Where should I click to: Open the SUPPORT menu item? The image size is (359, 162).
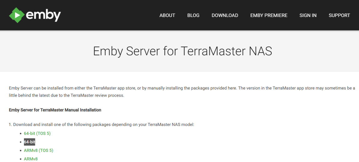coord(339,15)
